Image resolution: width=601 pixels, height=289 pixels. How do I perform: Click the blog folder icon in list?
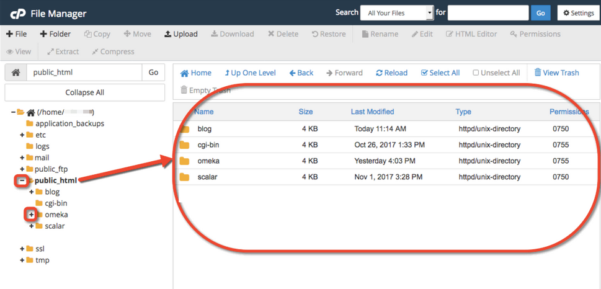click(x=185, y=129)
